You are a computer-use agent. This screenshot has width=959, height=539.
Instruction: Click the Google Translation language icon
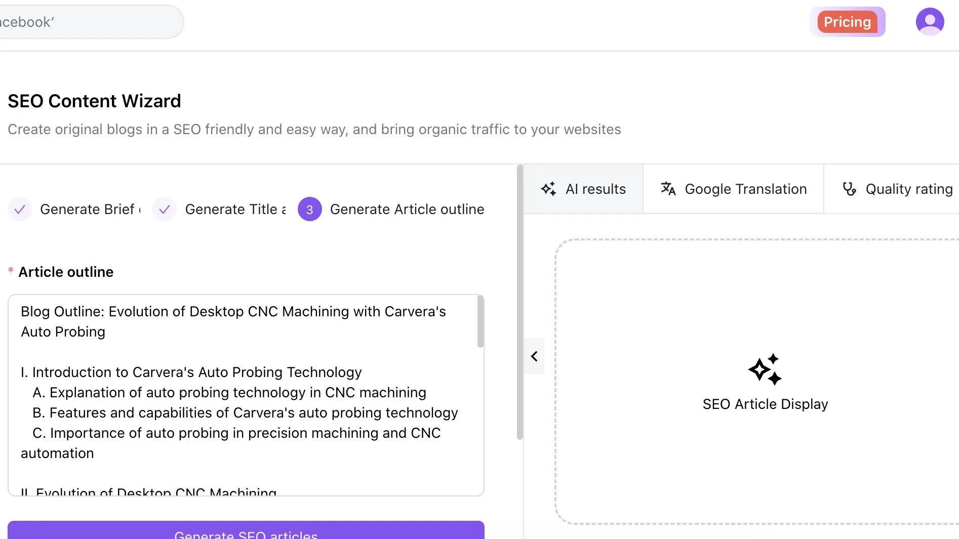(x=668, y=189)
